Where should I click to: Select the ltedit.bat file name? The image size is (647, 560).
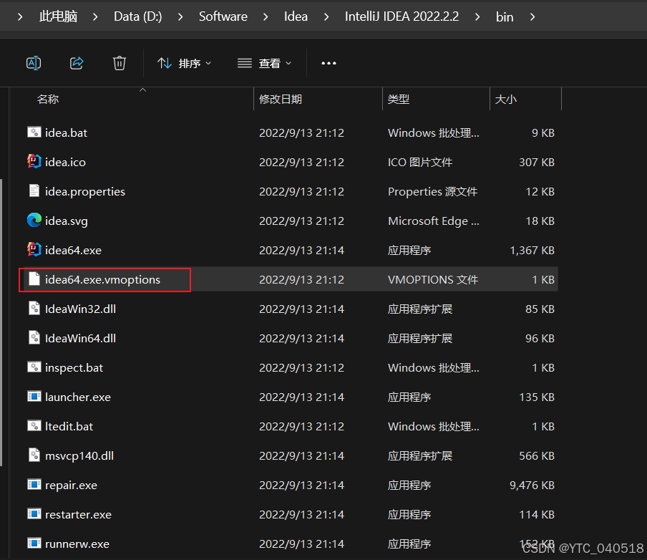pos(69,426)
